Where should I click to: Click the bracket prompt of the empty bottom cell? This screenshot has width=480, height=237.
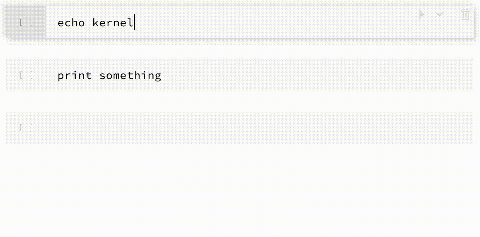point(26,127)
